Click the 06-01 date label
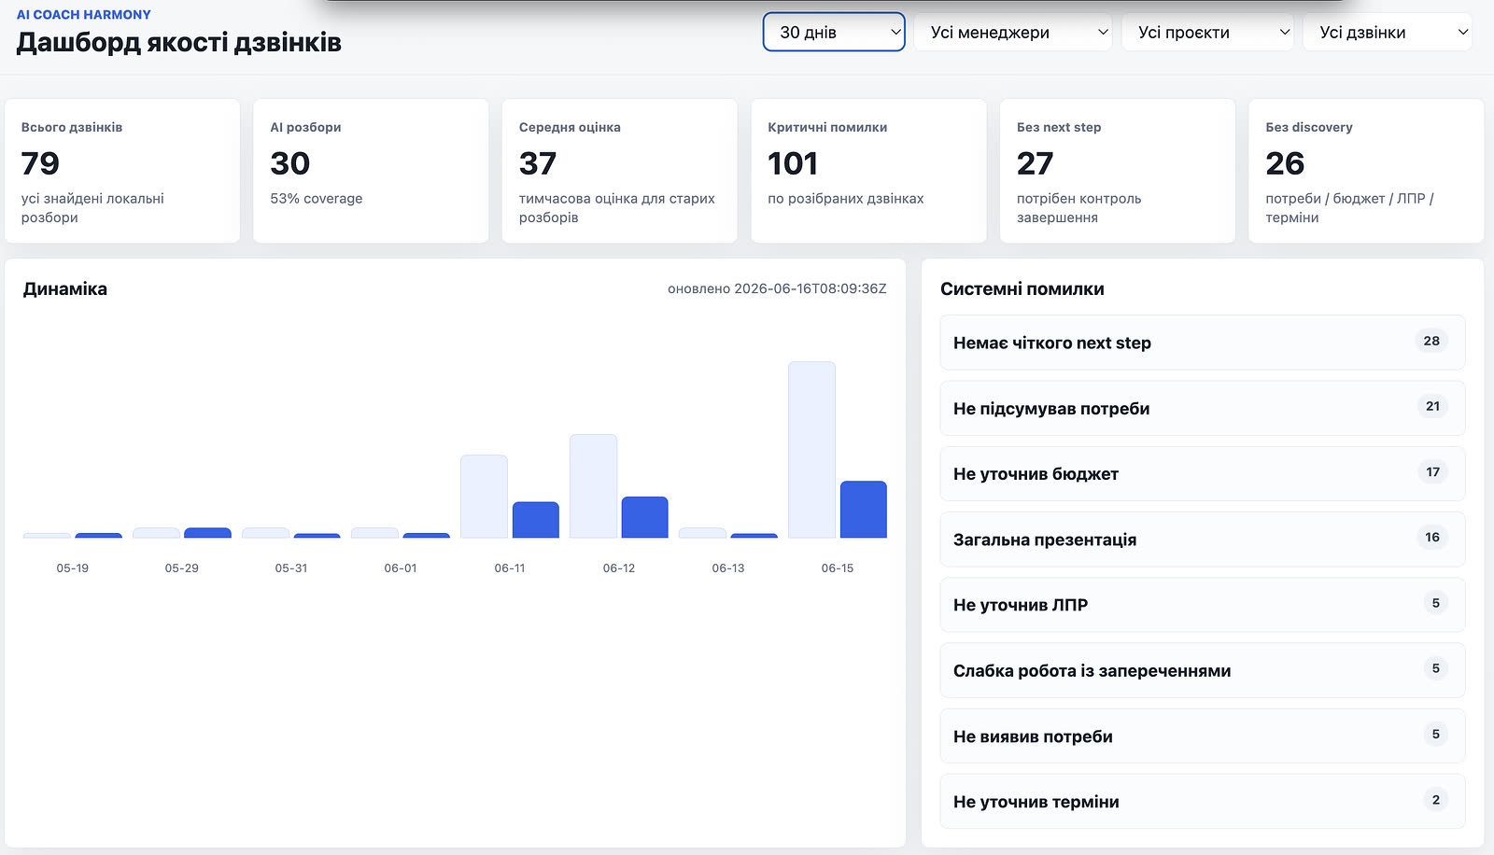The width and height of the screenshot is (1494, 855). coord(401,568)
